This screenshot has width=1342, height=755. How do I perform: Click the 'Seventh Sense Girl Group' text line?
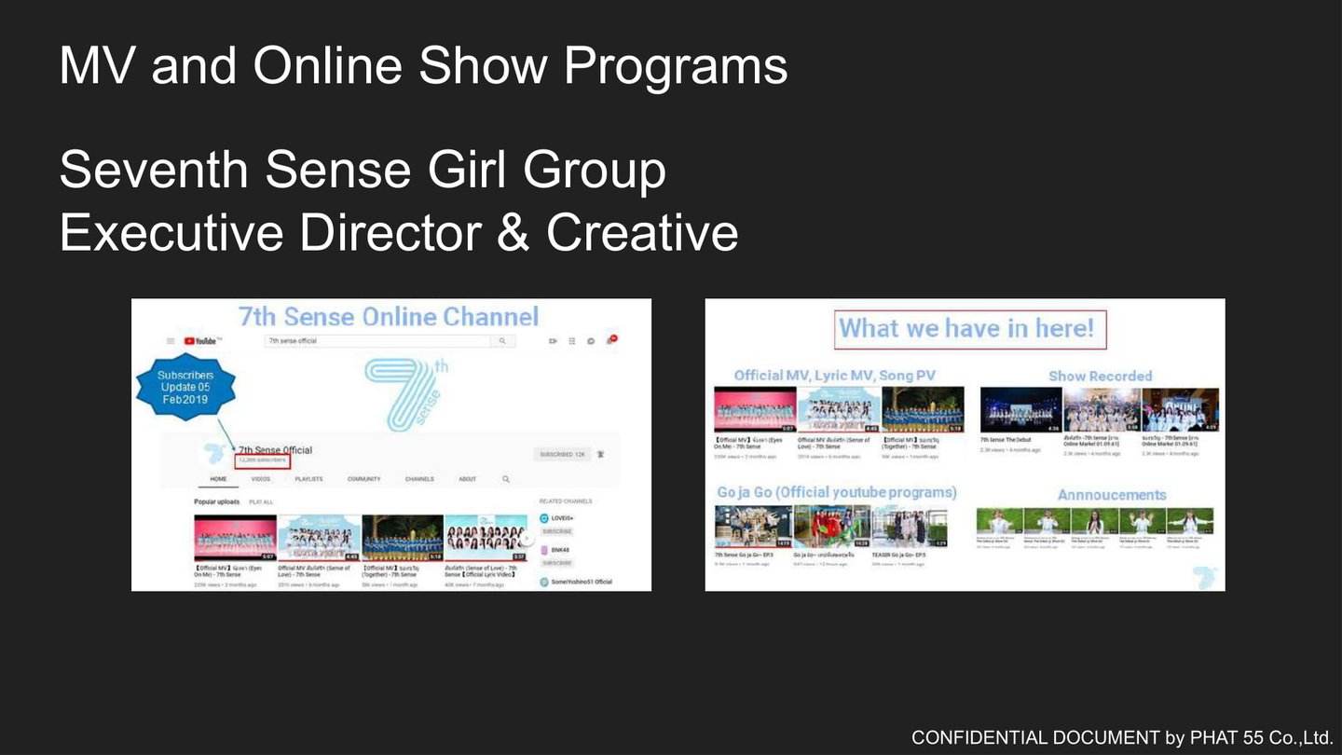click(x=363, y=170)
